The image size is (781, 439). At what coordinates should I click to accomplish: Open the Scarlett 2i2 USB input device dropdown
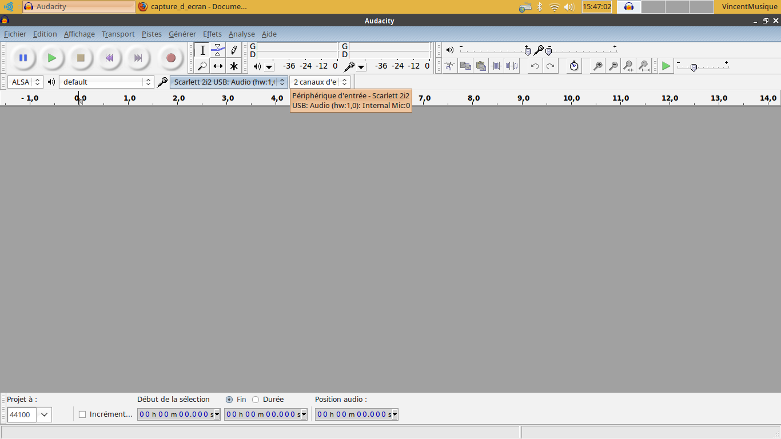(x=229, y=82)
